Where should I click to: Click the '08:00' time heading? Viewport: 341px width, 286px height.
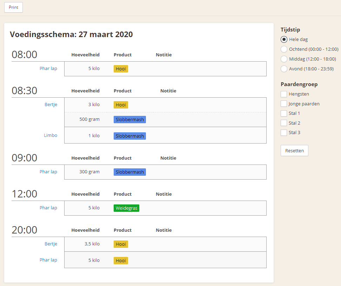[24, 55]
